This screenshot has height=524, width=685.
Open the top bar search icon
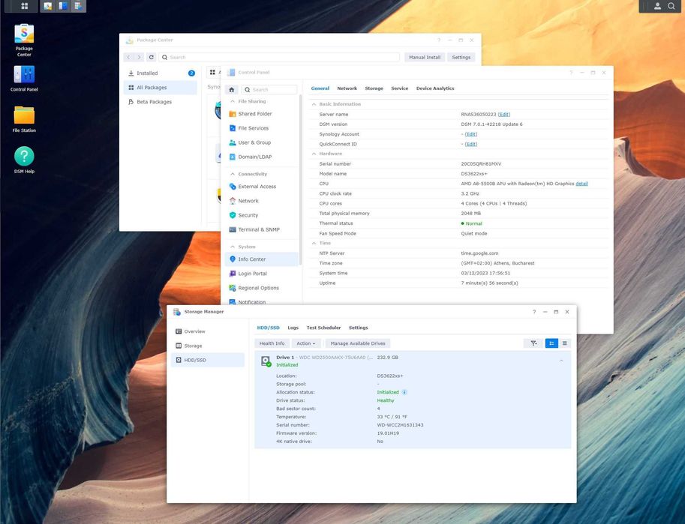coord(671,6)
